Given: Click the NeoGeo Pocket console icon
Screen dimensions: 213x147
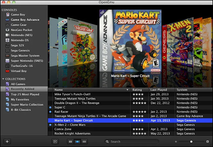Looking at the screenshot, I should pos(7,30).
